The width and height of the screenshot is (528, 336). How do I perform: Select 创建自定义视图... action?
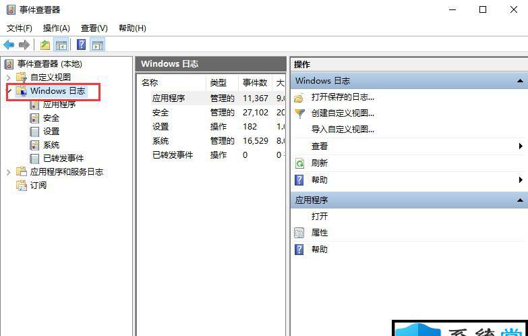(343, 113)
